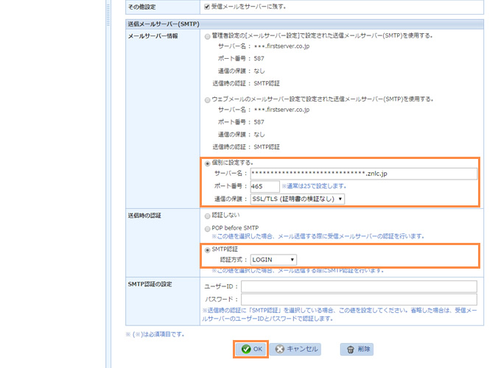498x368 pixels.
Task: Click the trash can icon on 削除
Action: [351, 350]
